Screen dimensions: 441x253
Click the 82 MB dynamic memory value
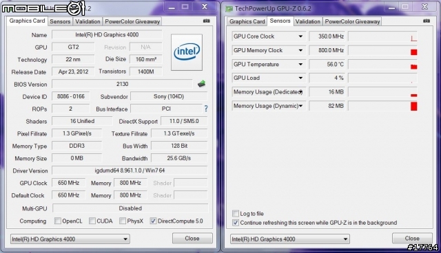click(x=327, y=106)
